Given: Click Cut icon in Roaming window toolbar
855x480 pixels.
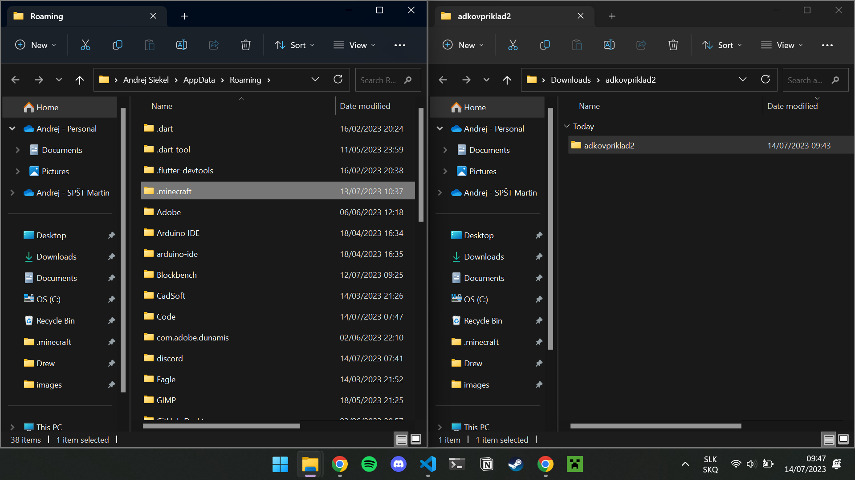Looking at the screenshot, I should click(85, 45).
